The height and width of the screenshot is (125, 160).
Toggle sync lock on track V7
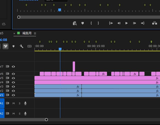pyautogui.click(x=7, y=66)
